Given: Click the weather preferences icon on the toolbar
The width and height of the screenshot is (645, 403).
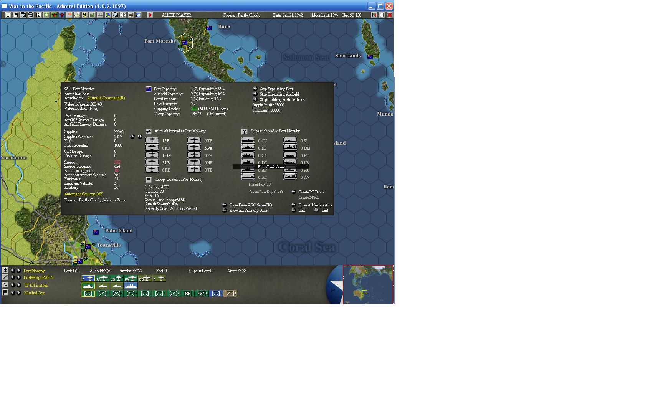Looking at the screenshot, I should [139, 15].
